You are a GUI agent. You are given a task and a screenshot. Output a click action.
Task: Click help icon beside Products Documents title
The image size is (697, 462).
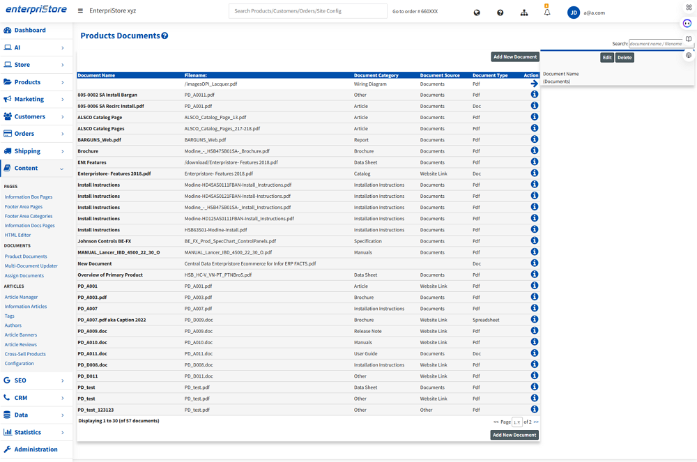coord(165,36)
